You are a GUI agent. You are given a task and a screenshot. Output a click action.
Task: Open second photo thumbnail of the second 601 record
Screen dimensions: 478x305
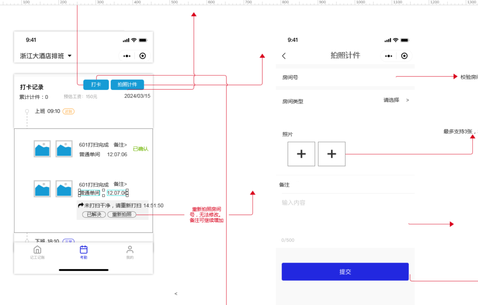tap(64, 188)
